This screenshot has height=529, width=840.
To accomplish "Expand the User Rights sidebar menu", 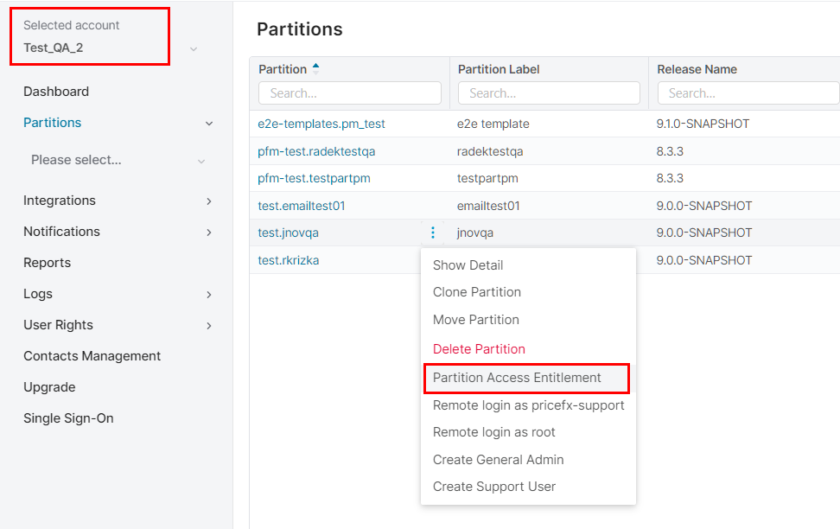I will pos(208,326).
